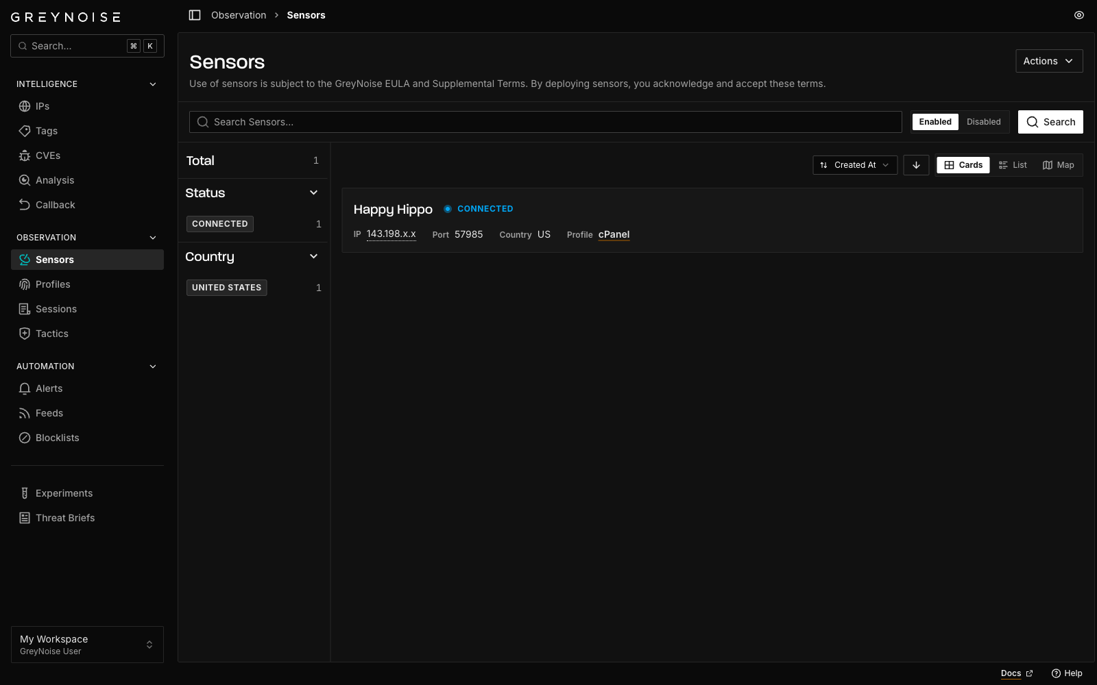The image size is (1097, 685).
Task: Open Profiles via the fingerprint icon
Action: coord(25,284)
